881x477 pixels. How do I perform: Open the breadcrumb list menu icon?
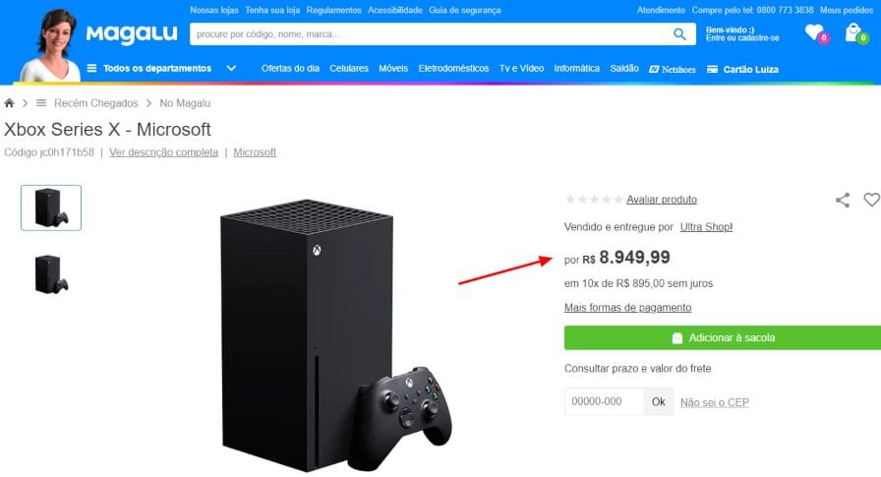[41, 103]
